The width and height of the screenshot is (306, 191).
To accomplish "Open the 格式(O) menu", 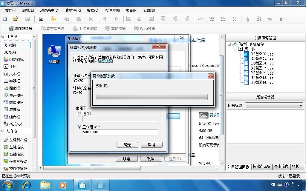I will [x=93, y=10].
